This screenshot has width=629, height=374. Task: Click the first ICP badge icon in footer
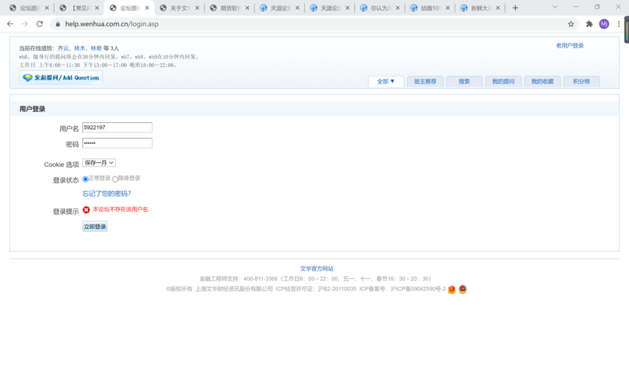tap(452, 289)
